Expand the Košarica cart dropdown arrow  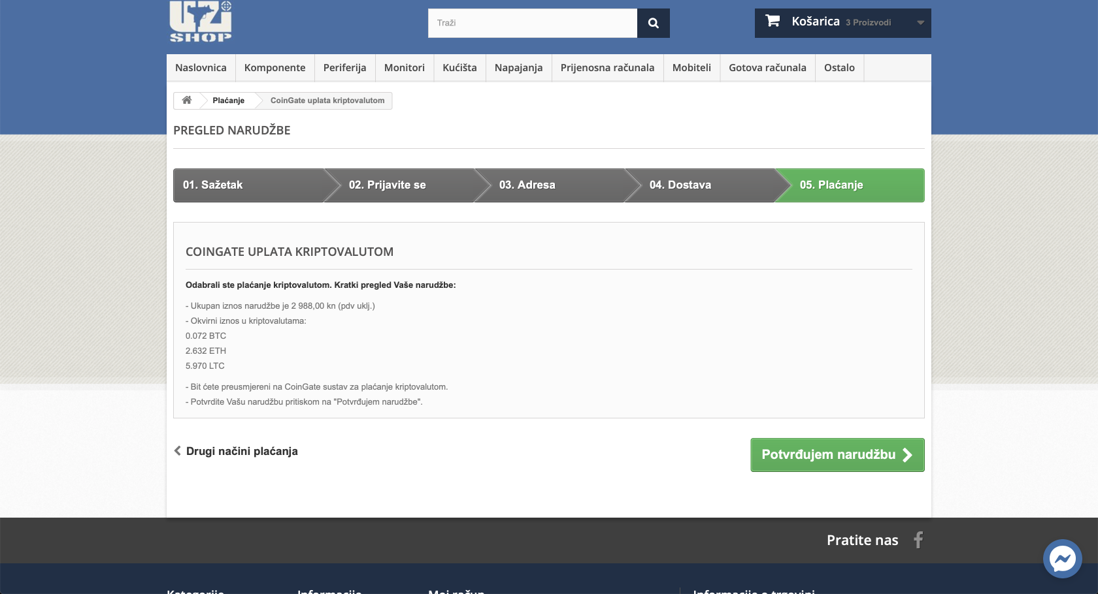pyautogui.click(x=920, y=23)
